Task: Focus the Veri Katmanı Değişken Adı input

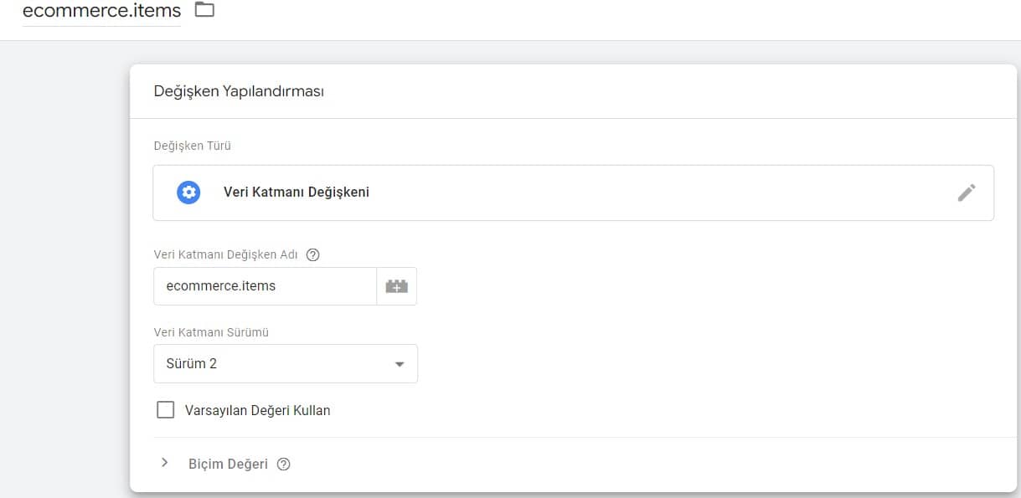Action: 266,286
